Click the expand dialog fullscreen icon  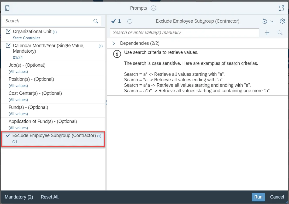(281, 8)
